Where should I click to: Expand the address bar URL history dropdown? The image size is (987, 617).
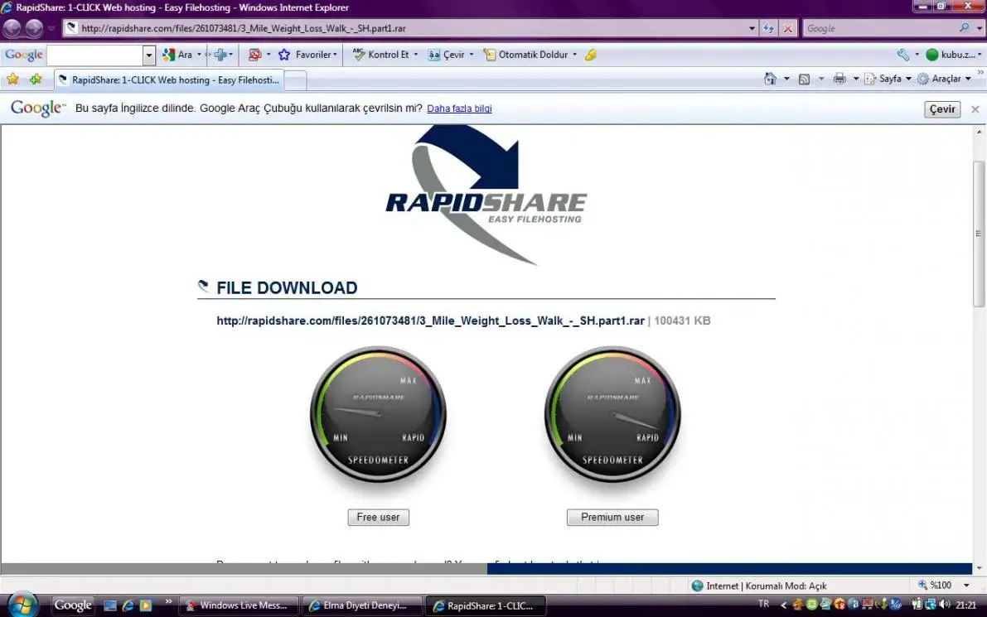pos(752,28)
